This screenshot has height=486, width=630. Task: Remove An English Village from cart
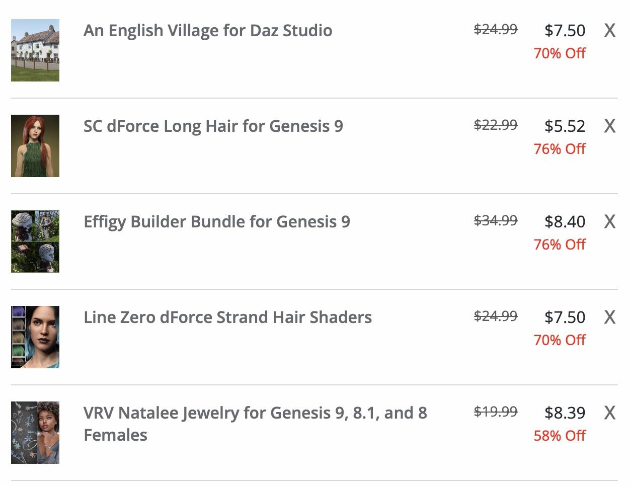point(609,31)
